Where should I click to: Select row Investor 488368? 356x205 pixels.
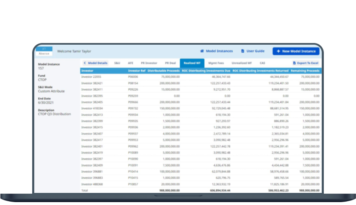click(201, 185)
